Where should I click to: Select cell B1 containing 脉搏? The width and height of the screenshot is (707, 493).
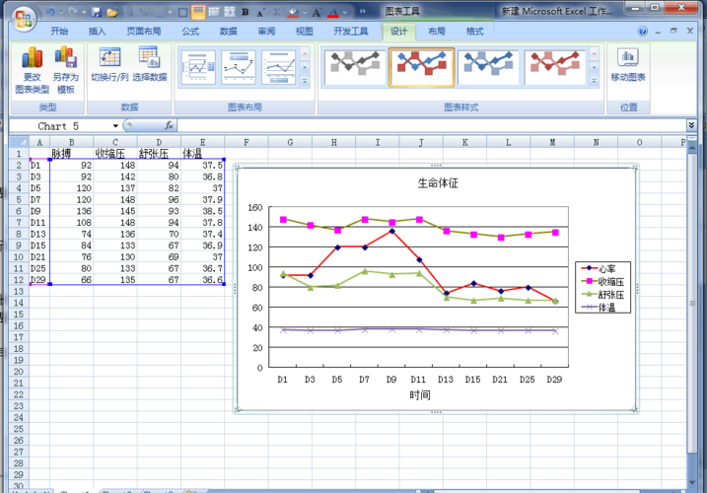(71, 154)
